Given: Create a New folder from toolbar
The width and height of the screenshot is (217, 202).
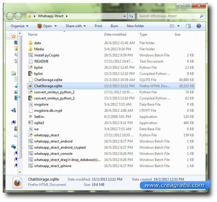Looking at the screenshot, I should click(135, 26).
